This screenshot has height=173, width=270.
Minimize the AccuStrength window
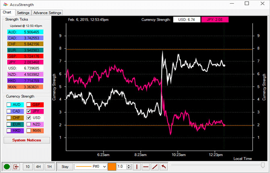click(232, 4)
